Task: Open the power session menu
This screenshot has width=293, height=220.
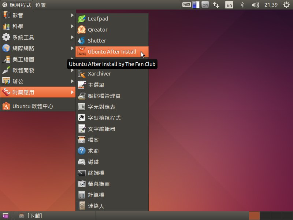Action: point(286,5)
